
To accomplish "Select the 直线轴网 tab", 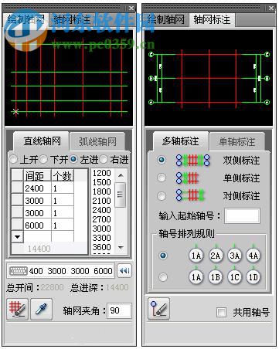I will pyautogui.click(x=42, y=141).
